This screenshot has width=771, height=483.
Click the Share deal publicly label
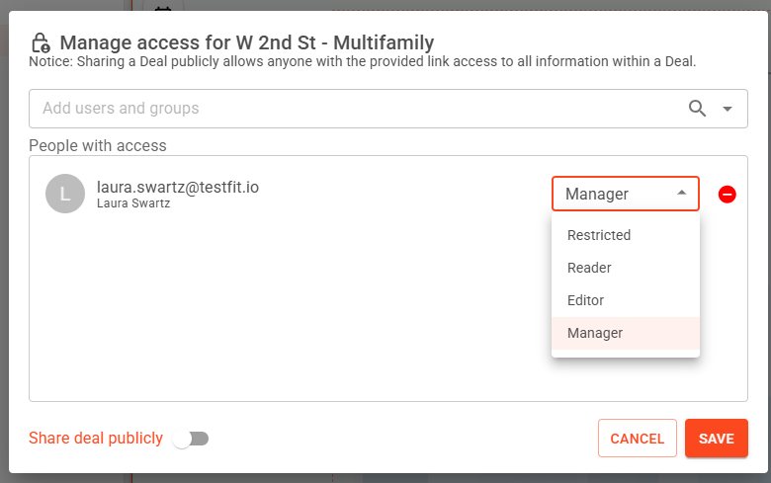click(x=96, y=439)
